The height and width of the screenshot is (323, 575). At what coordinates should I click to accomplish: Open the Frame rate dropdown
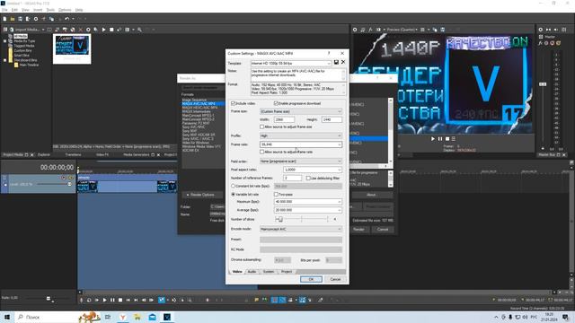[301, 144]
